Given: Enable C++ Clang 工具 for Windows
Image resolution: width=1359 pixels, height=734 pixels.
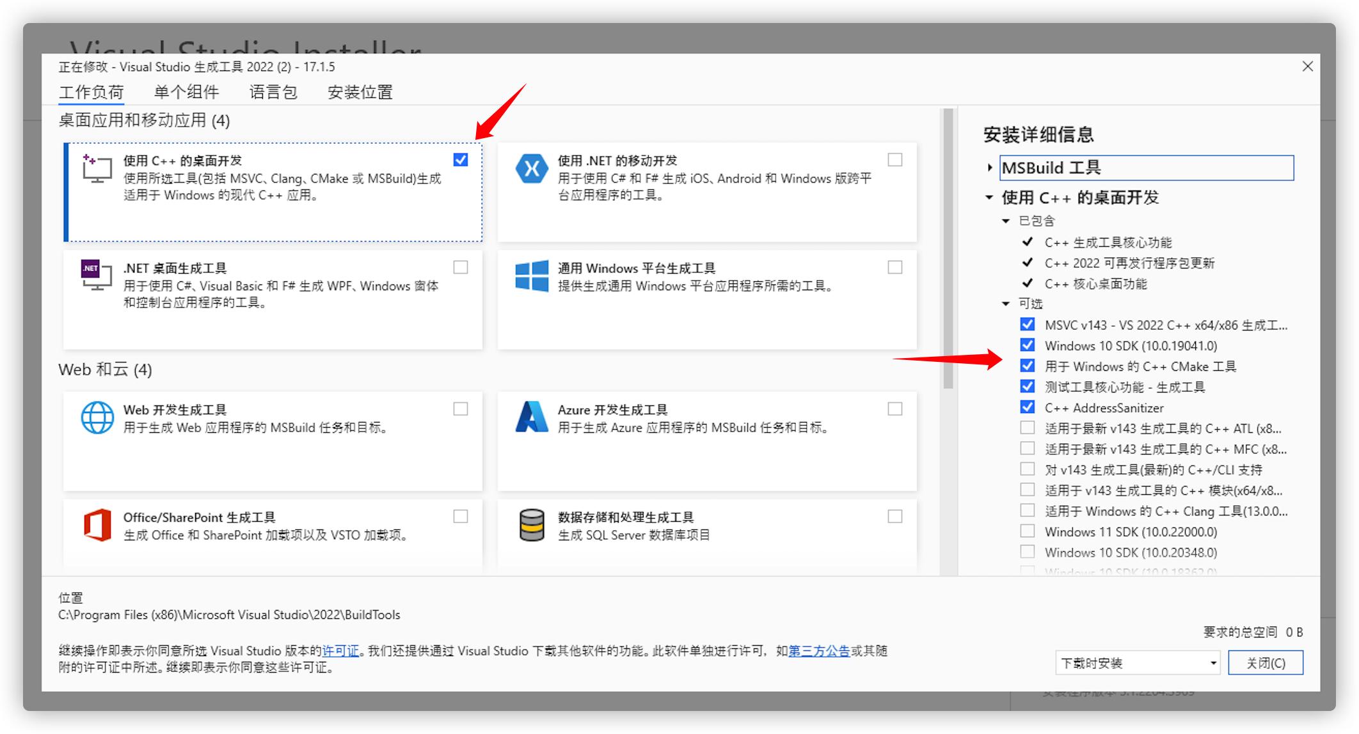Looking at the screenshot, I should click(x=1028, y=511).
